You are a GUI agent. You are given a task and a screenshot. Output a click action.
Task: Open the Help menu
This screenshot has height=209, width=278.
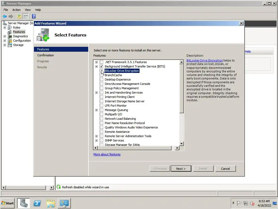(x=38, y=10)
